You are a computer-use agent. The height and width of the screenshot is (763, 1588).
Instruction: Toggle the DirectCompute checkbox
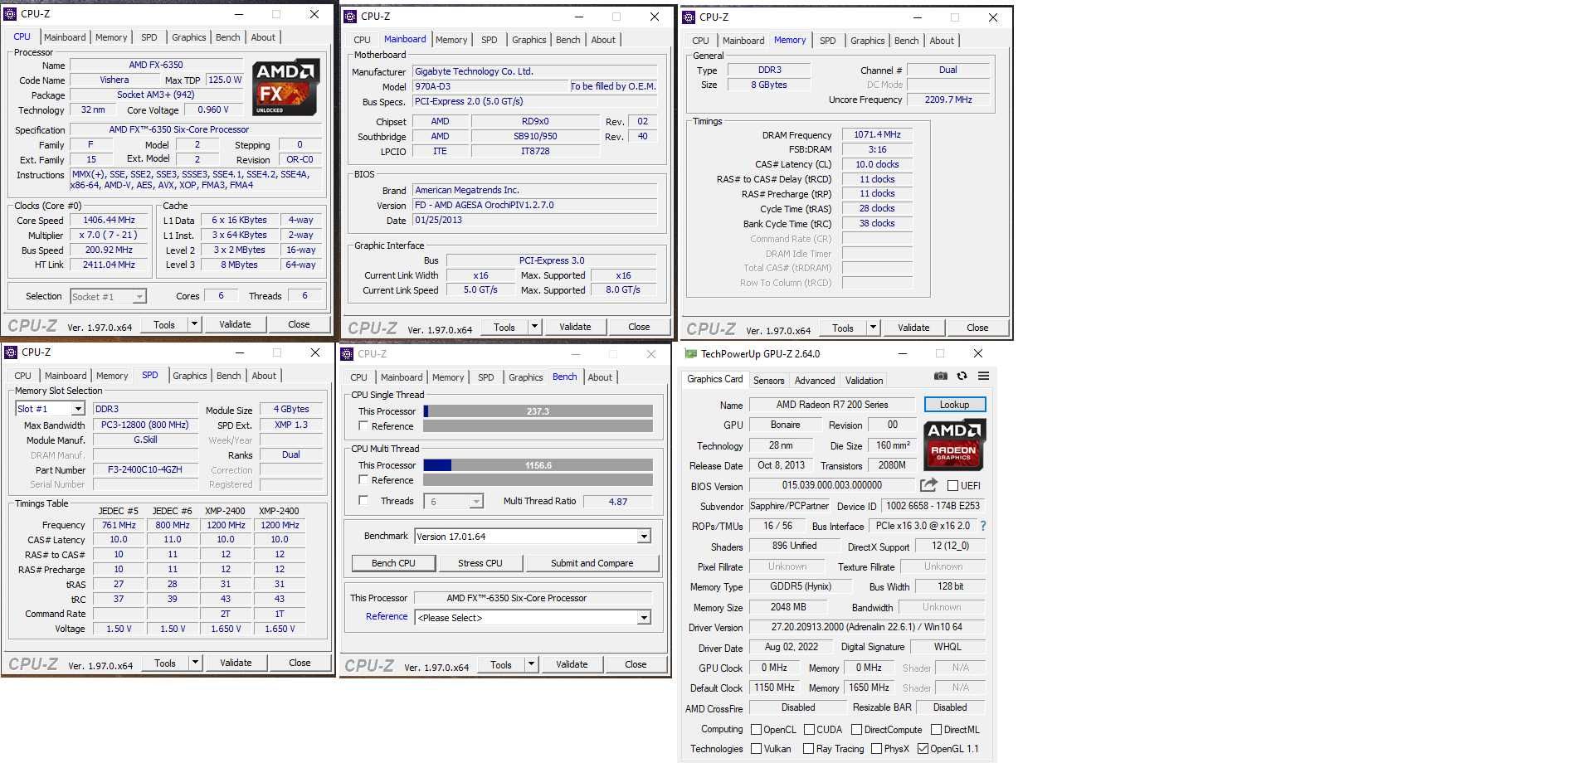856,730
